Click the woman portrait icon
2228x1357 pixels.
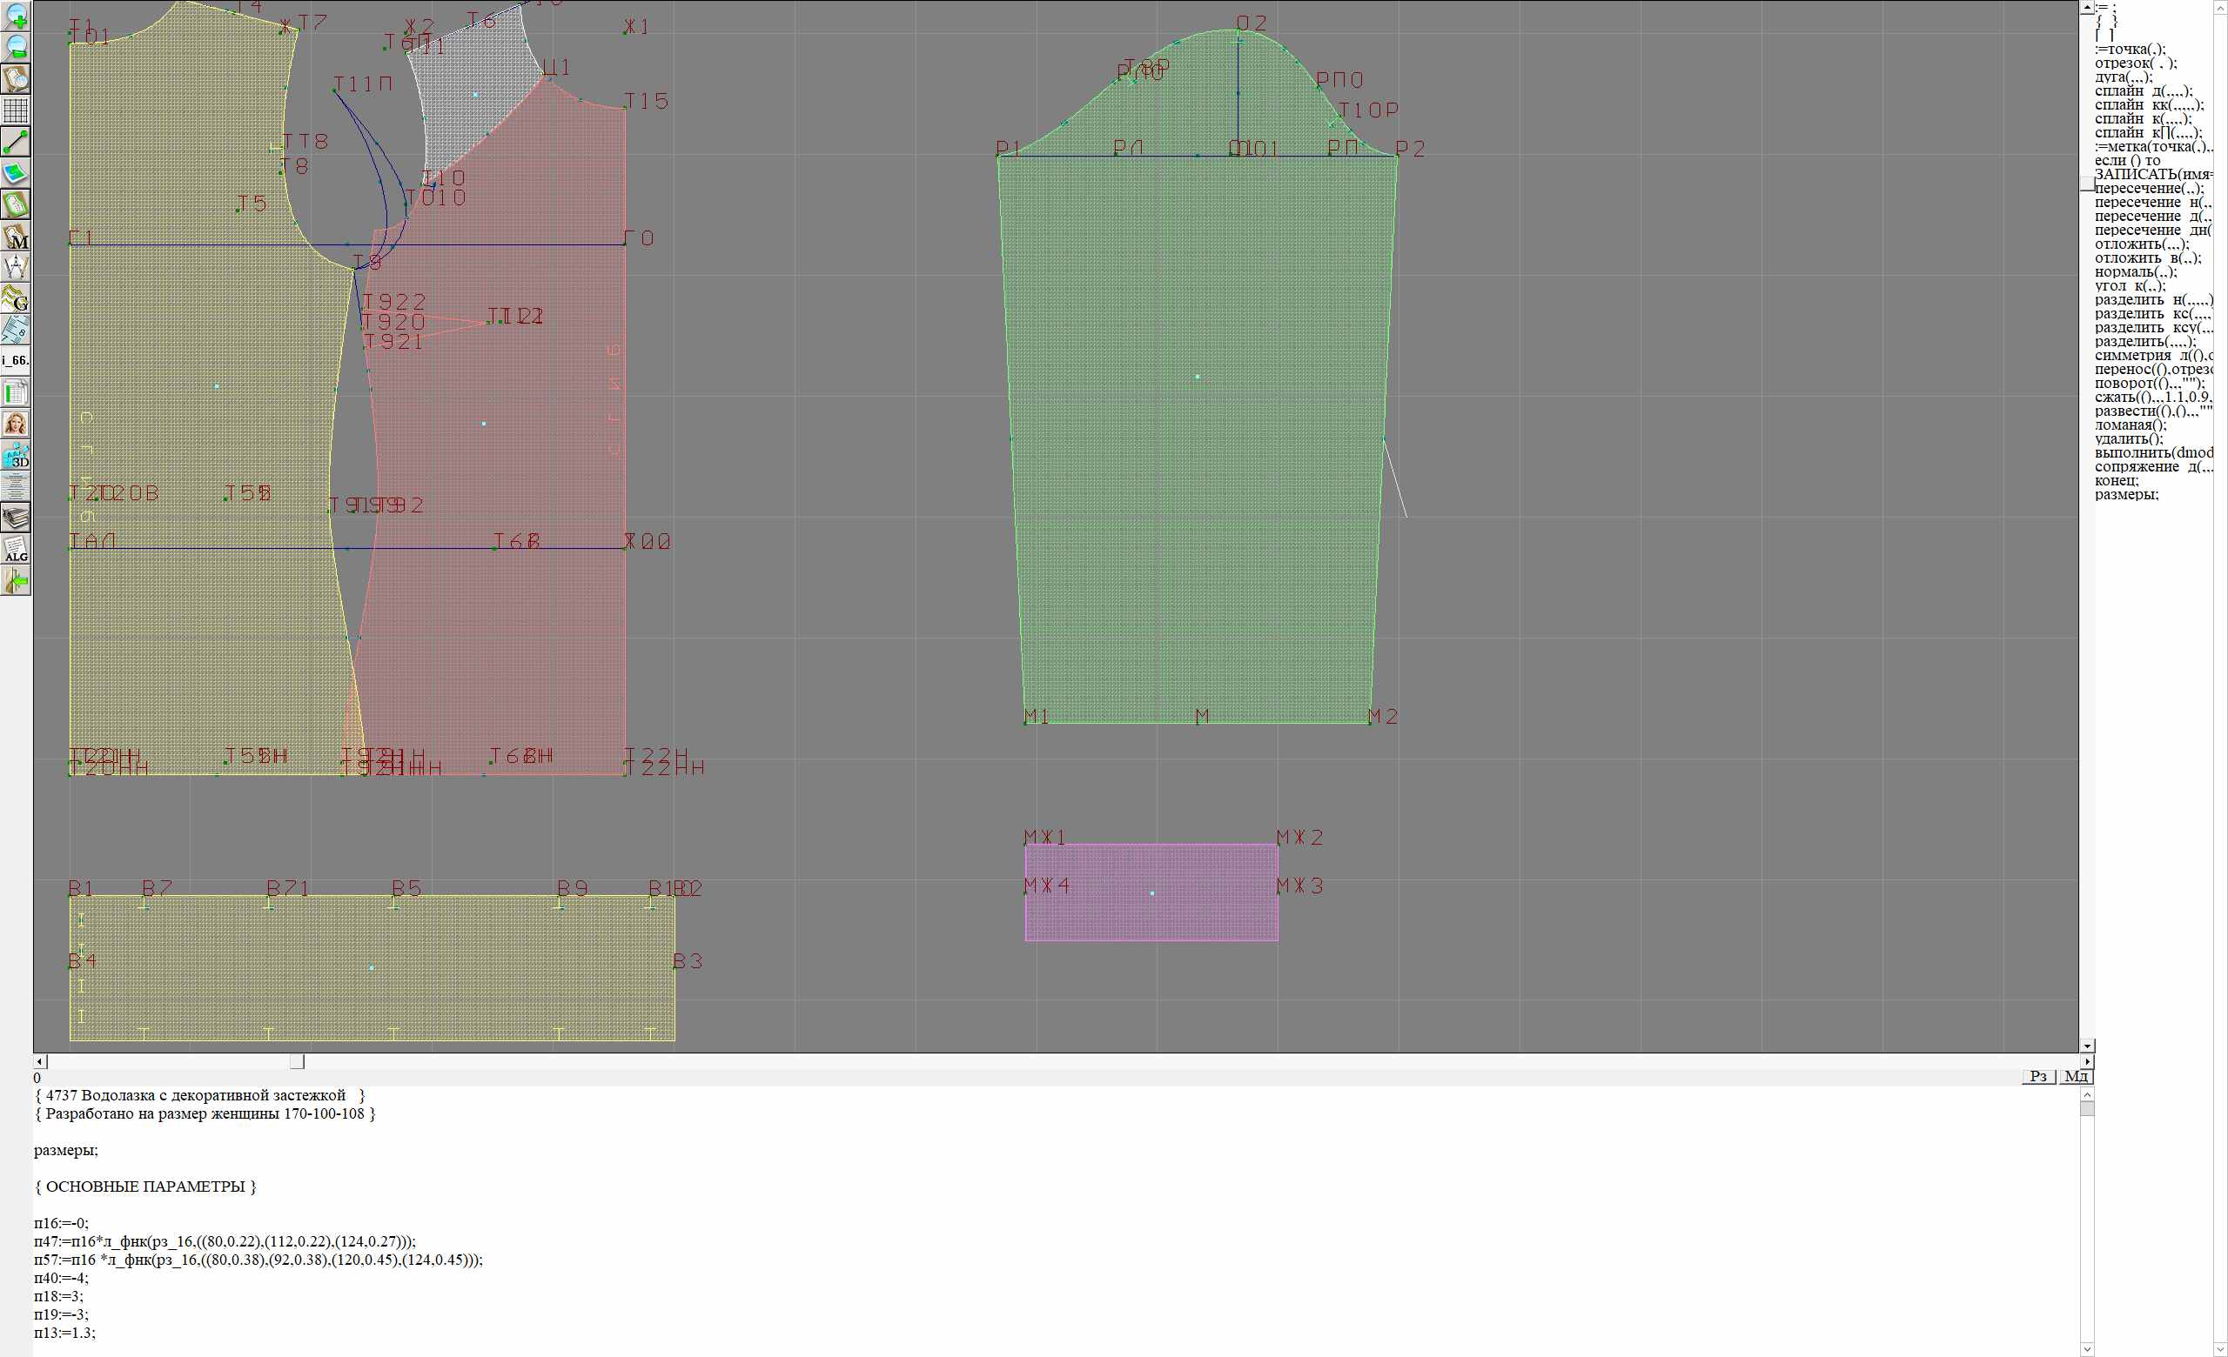(x=17, y=424)
